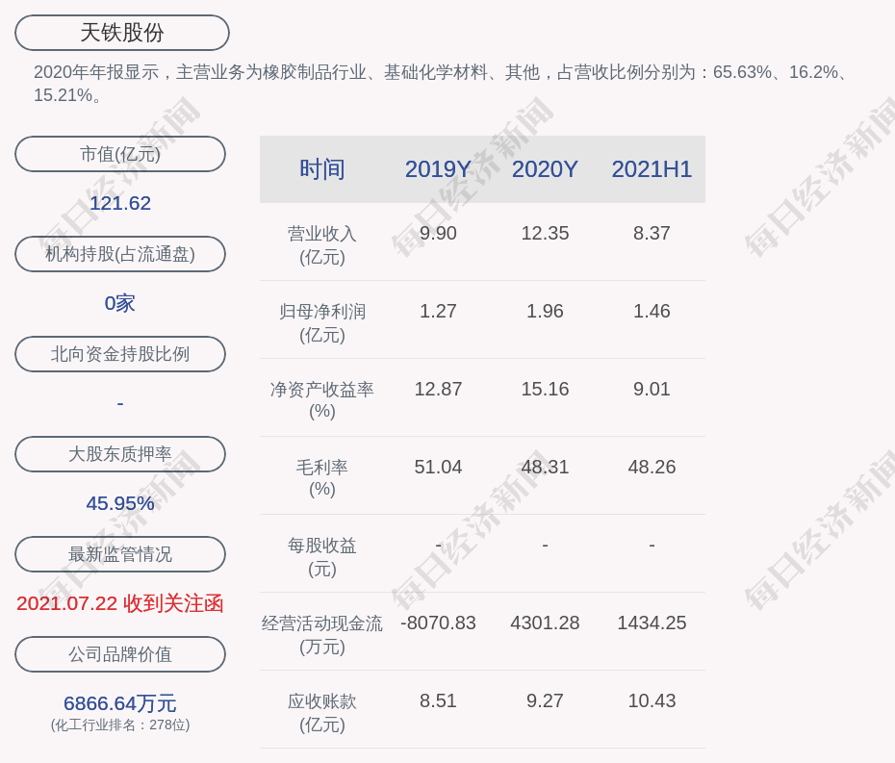The image size is (895, 763).
Task: Click the cash flow value -8070.83
Action: coord(439,623)
